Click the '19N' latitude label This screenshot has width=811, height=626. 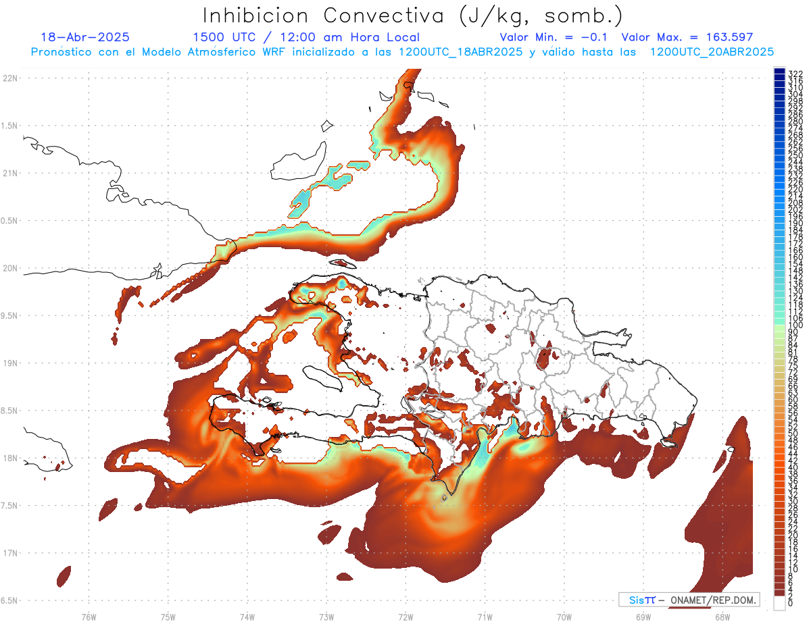[x=11, y=363]
